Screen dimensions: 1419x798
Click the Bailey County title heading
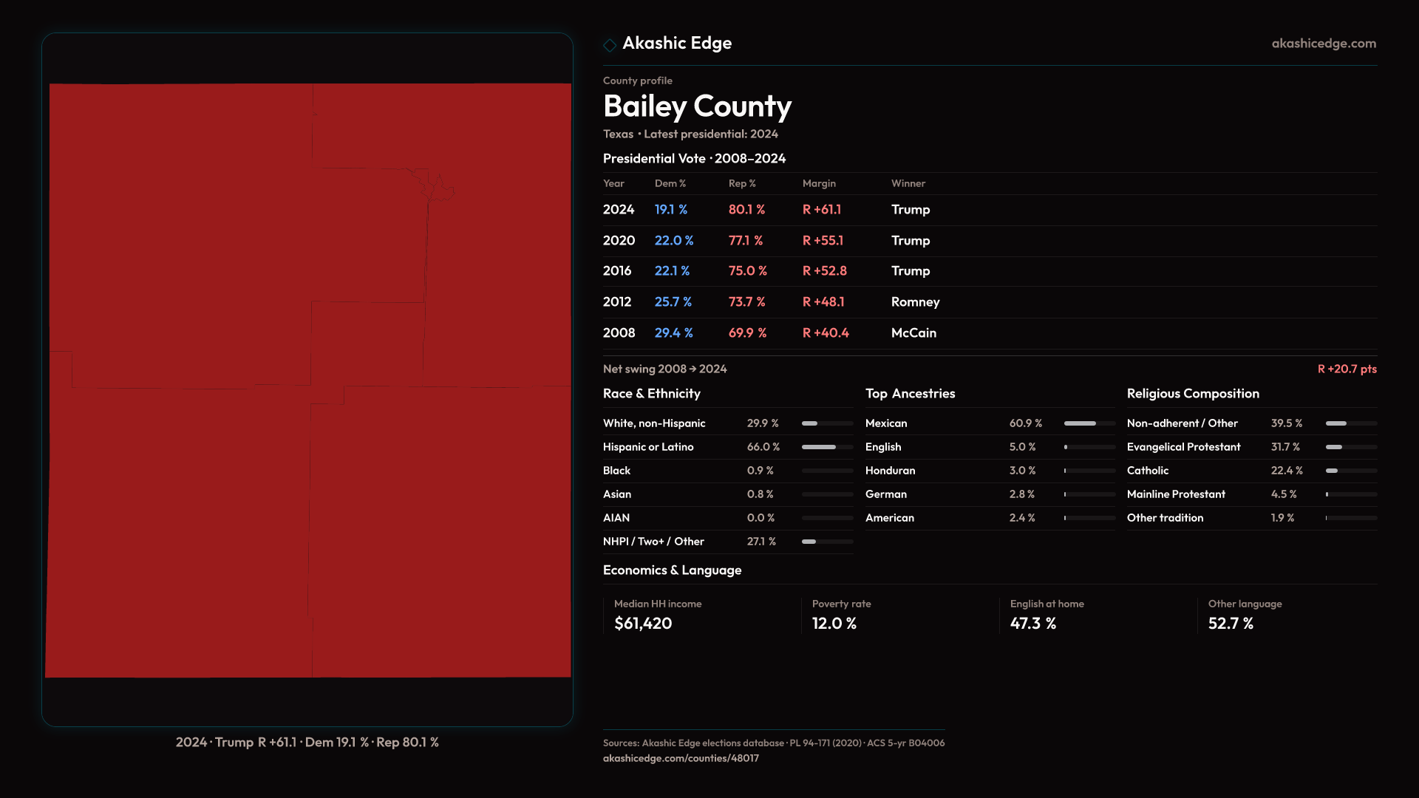pos(697,106)
